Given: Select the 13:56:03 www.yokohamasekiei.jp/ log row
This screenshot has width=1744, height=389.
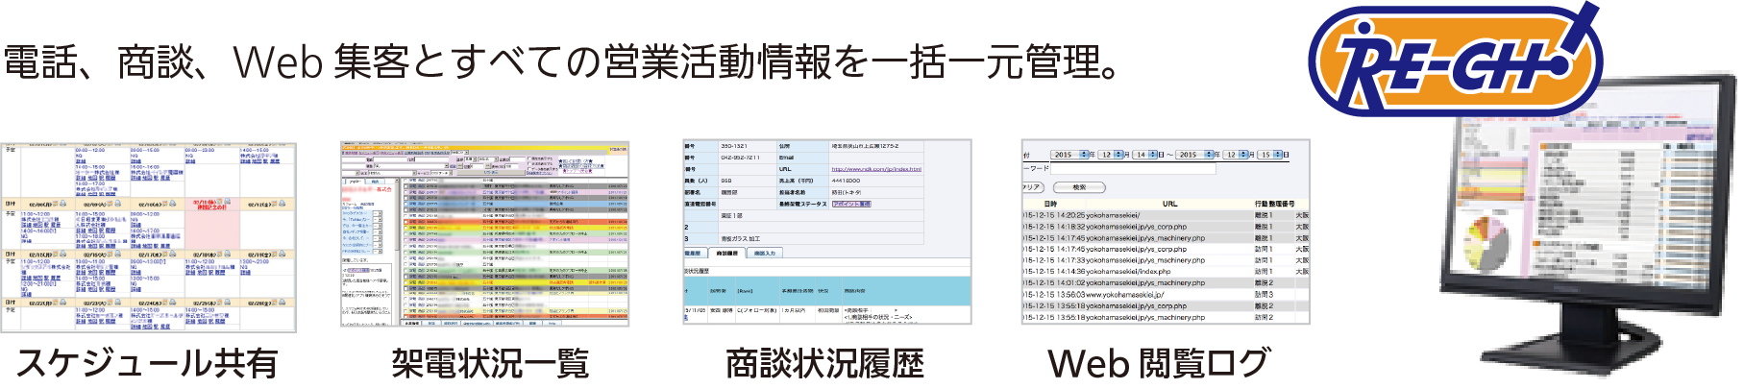Looking at the screenshot, I should tap(1166, 295).
